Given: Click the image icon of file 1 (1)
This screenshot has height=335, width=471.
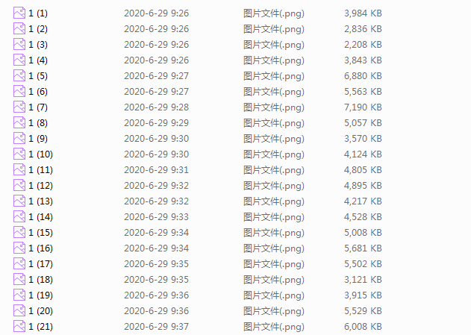Looking at the screenshot, I should point(19,13).
